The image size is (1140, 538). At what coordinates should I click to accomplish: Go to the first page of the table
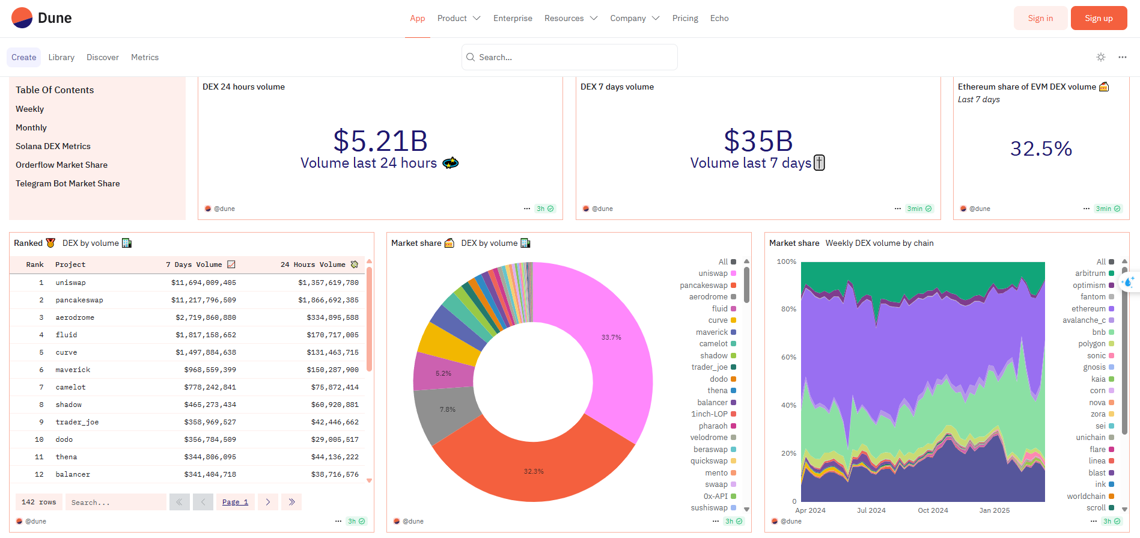pyautogui.click(x=179, y=502)
